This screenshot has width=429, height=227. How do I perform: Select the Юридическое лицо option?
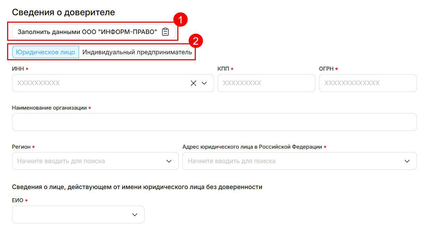tap(46, 52)
